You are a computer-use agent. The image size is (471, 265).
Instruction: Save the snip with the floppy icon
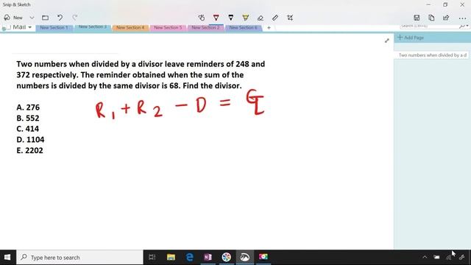(417, 18)
